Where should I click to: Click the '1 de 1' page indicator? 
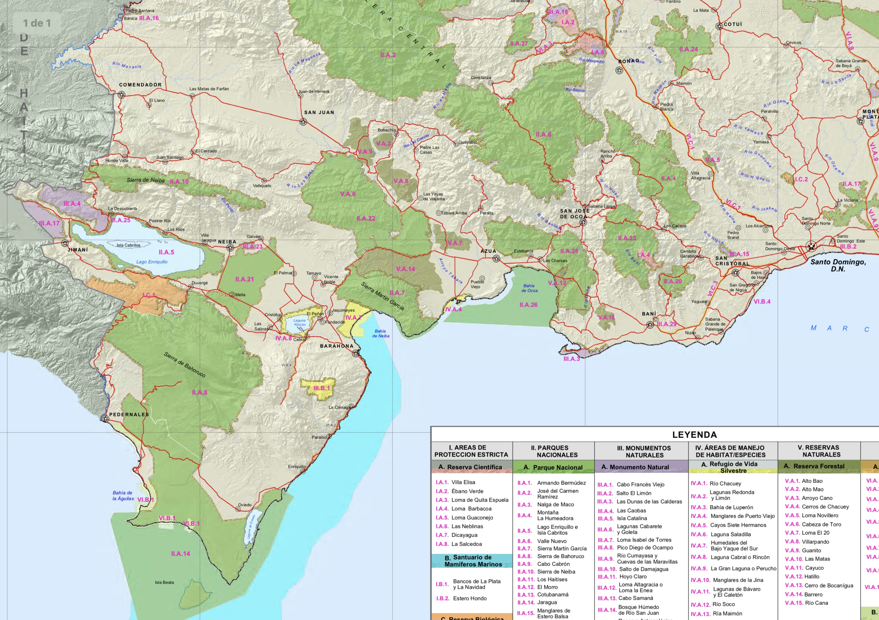pyautogui.click(x=37, y=23)
